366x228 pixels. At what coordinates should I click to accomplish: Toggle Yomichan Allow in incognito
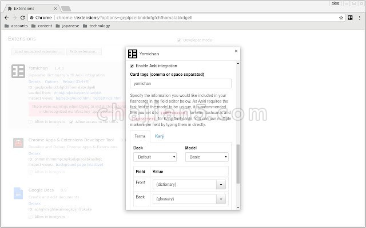coord(30,122)
